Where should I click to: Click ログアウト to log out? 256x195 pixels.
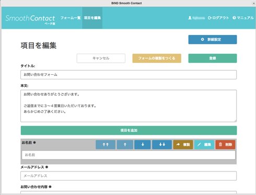click(x=218, y=18)
